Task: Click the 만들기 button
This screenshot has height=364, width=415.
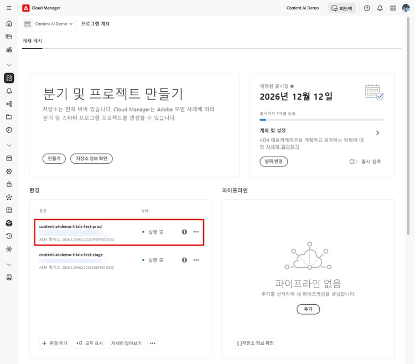Action: pos(54,158)
